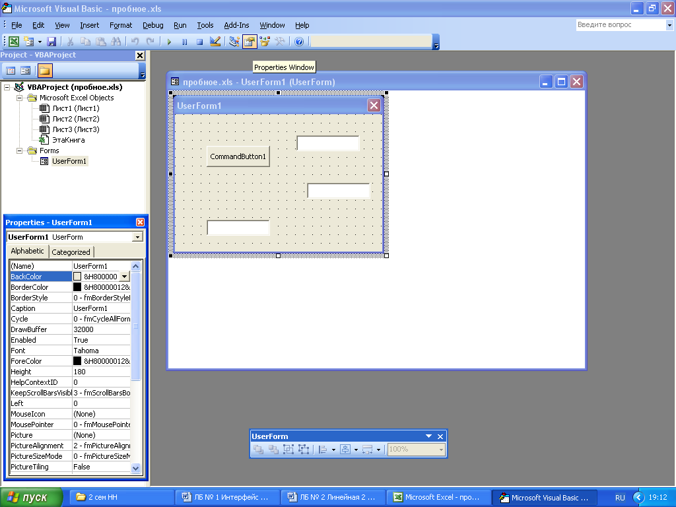The height and width of the screenshot is (507, 676).
Task: Open the Make Same Size dropdown arrow
Action: pyautogui.click(x=378, y=450)
